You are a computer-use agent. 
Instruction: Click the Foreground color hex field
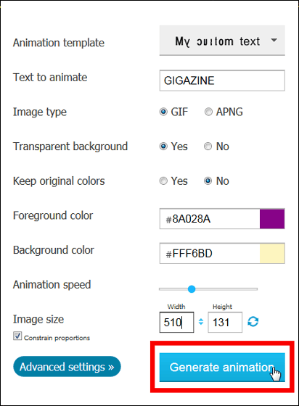(210, 219)
